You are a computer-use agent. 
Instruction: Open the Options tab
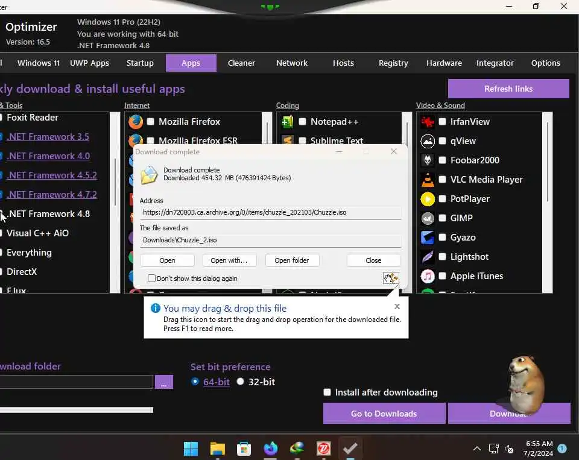pyautogui.click(x=545, y=63)
